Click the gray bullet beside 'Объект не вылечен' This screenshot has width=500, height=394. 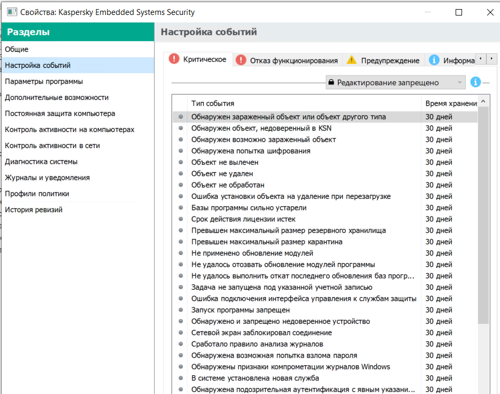[180, 162]
